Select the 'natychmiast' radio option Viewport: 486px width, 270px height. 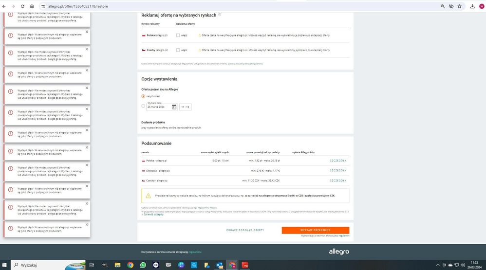pos(143,96)
